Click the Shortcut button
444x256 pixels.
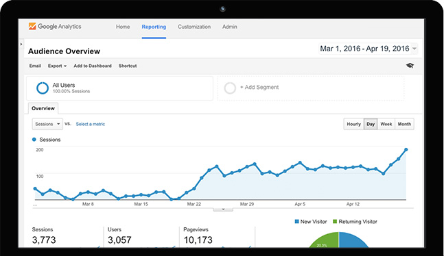128,66
